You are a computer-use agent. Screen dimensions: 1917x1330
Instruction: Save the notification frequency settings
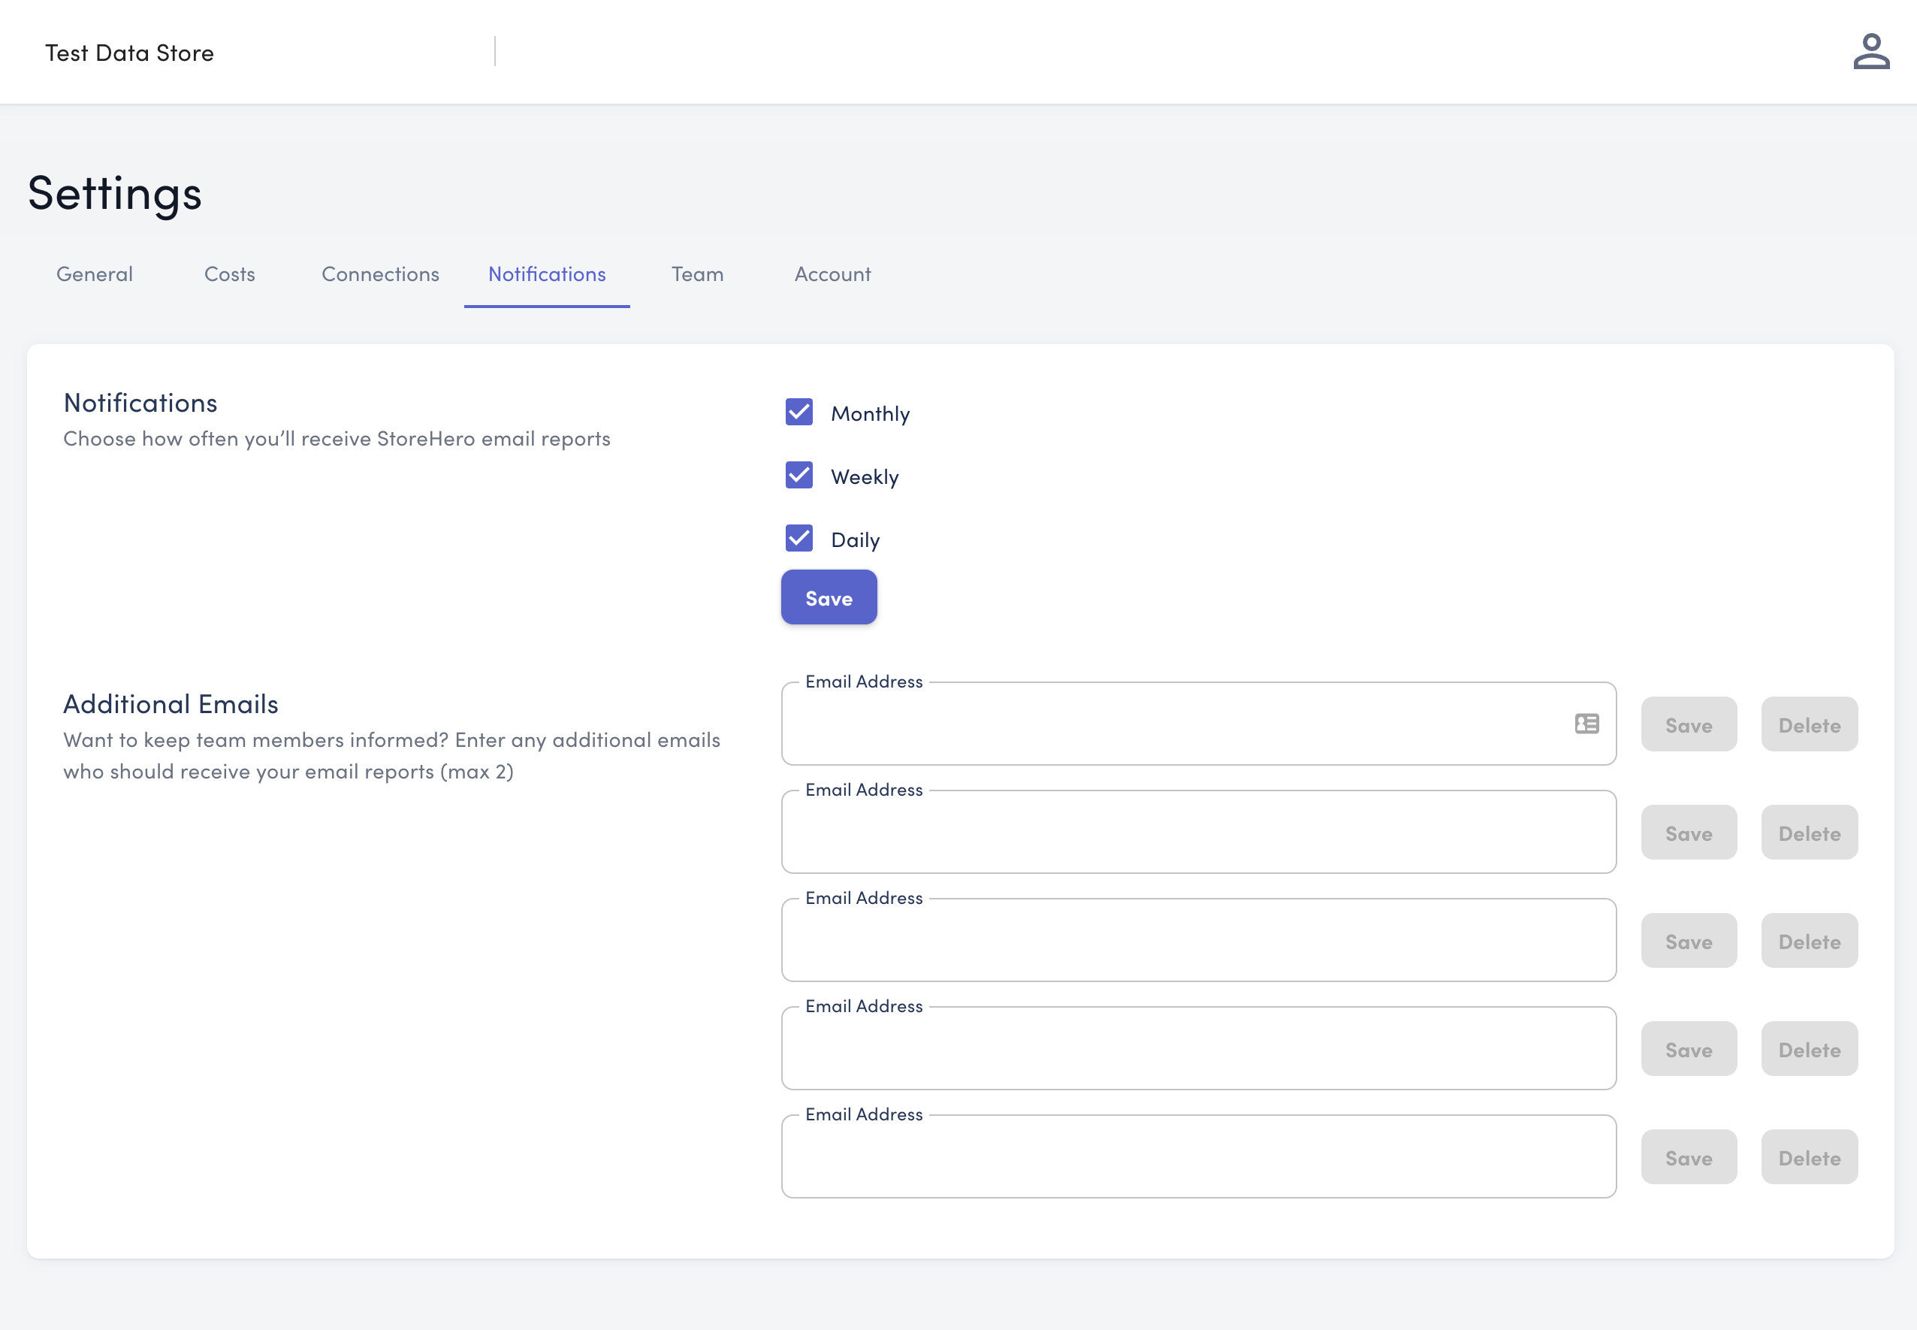click(828, 597)
